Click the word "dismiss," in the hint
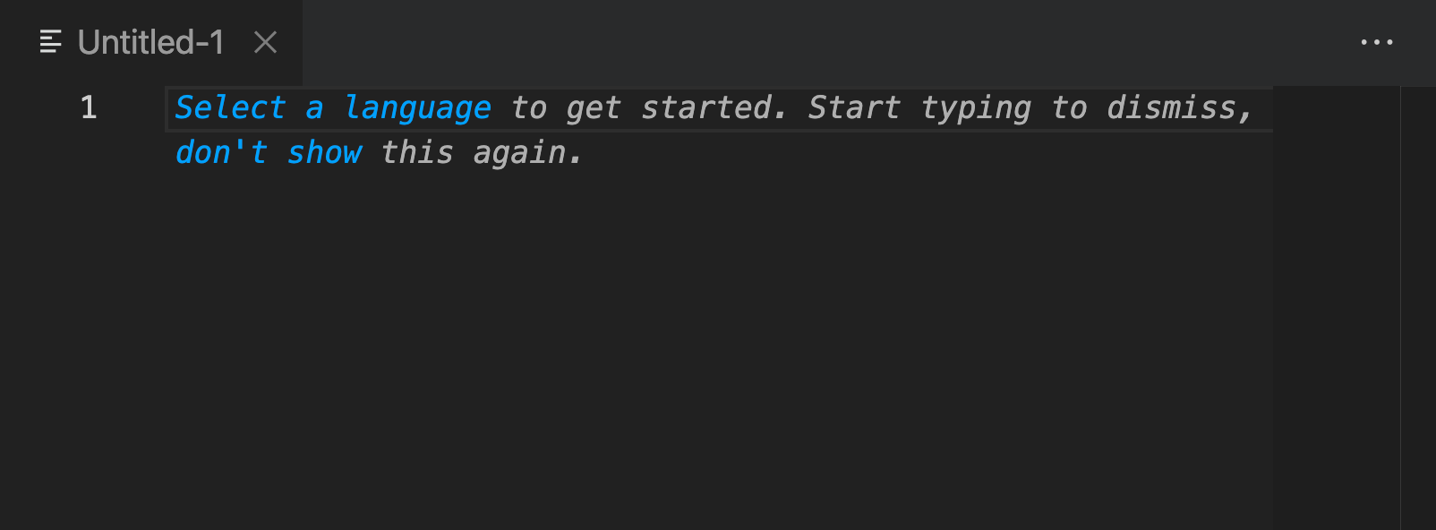This screenshot has width=1436, height=530. tap(1179, 108)
